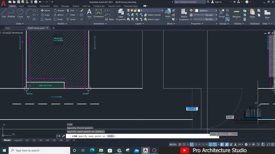Click the Paste clipboard icon
275x154 pixels.
252,13
